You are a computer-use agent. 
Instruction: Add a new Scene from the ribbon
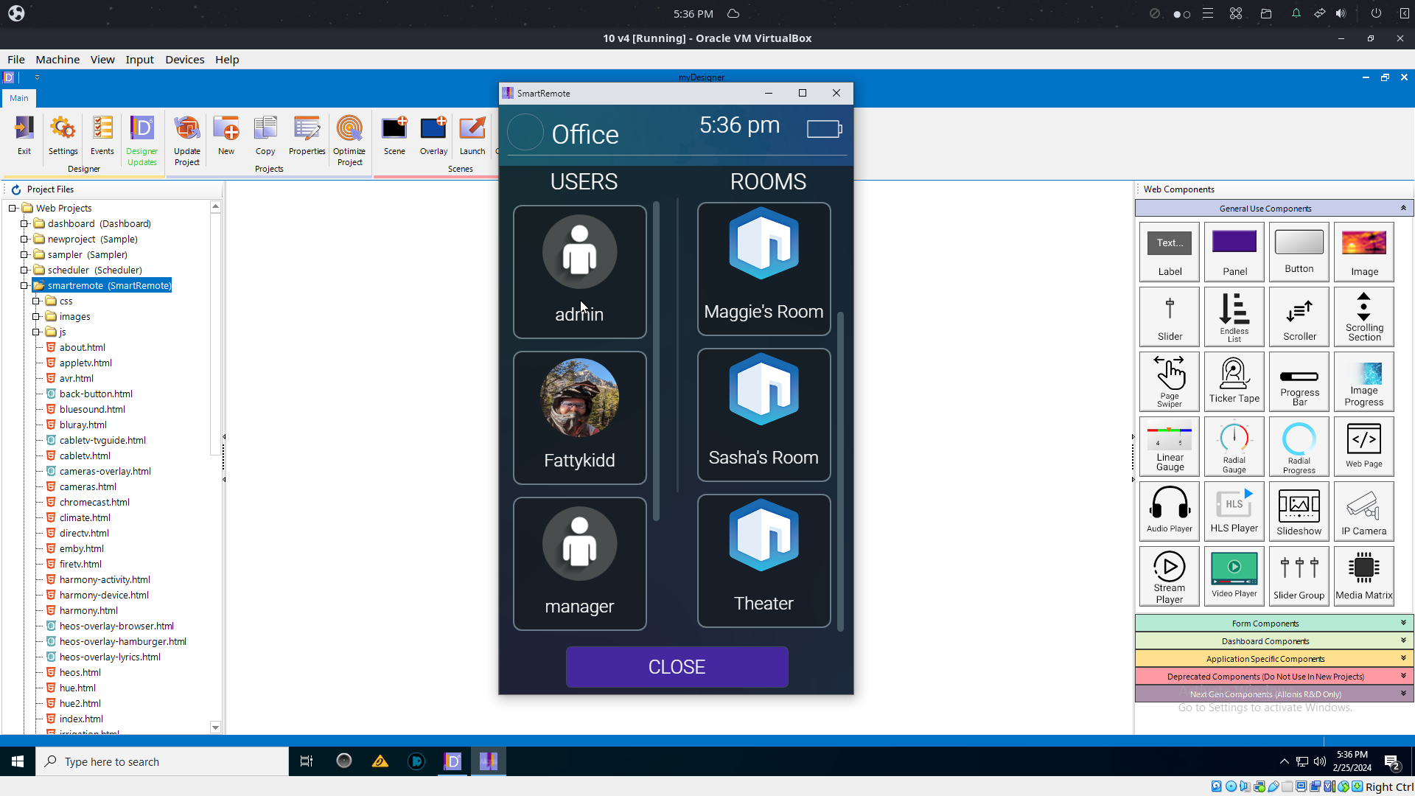click(x=394, y=136)
